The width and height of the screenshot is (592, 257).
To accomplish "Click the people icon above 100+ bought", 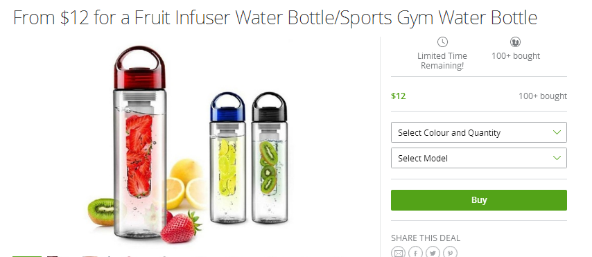I will tap(515, 42).
